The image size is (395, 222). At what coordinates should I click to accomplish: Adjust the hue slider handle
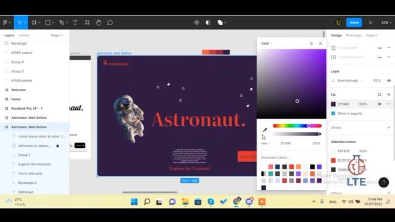(309, 126)
